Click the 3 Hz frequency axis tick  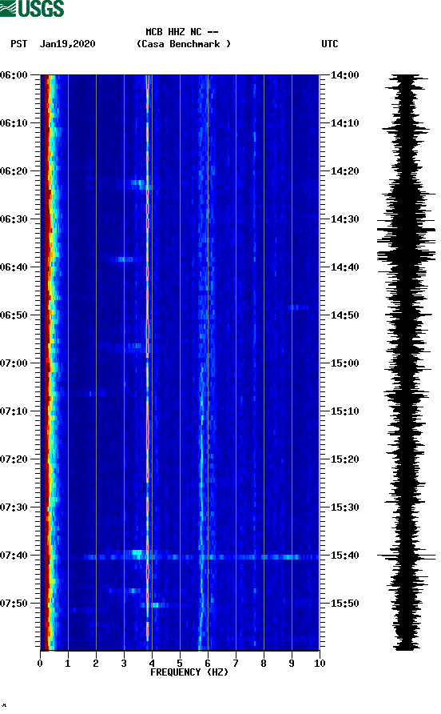pyautogui.click(x=124, y=663)
